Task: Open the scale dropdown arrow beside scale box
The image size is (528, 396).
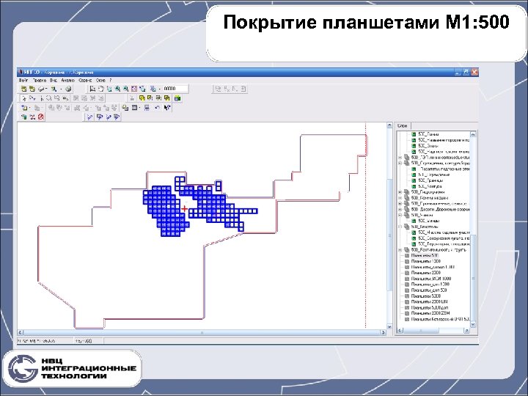Action: 159,89
